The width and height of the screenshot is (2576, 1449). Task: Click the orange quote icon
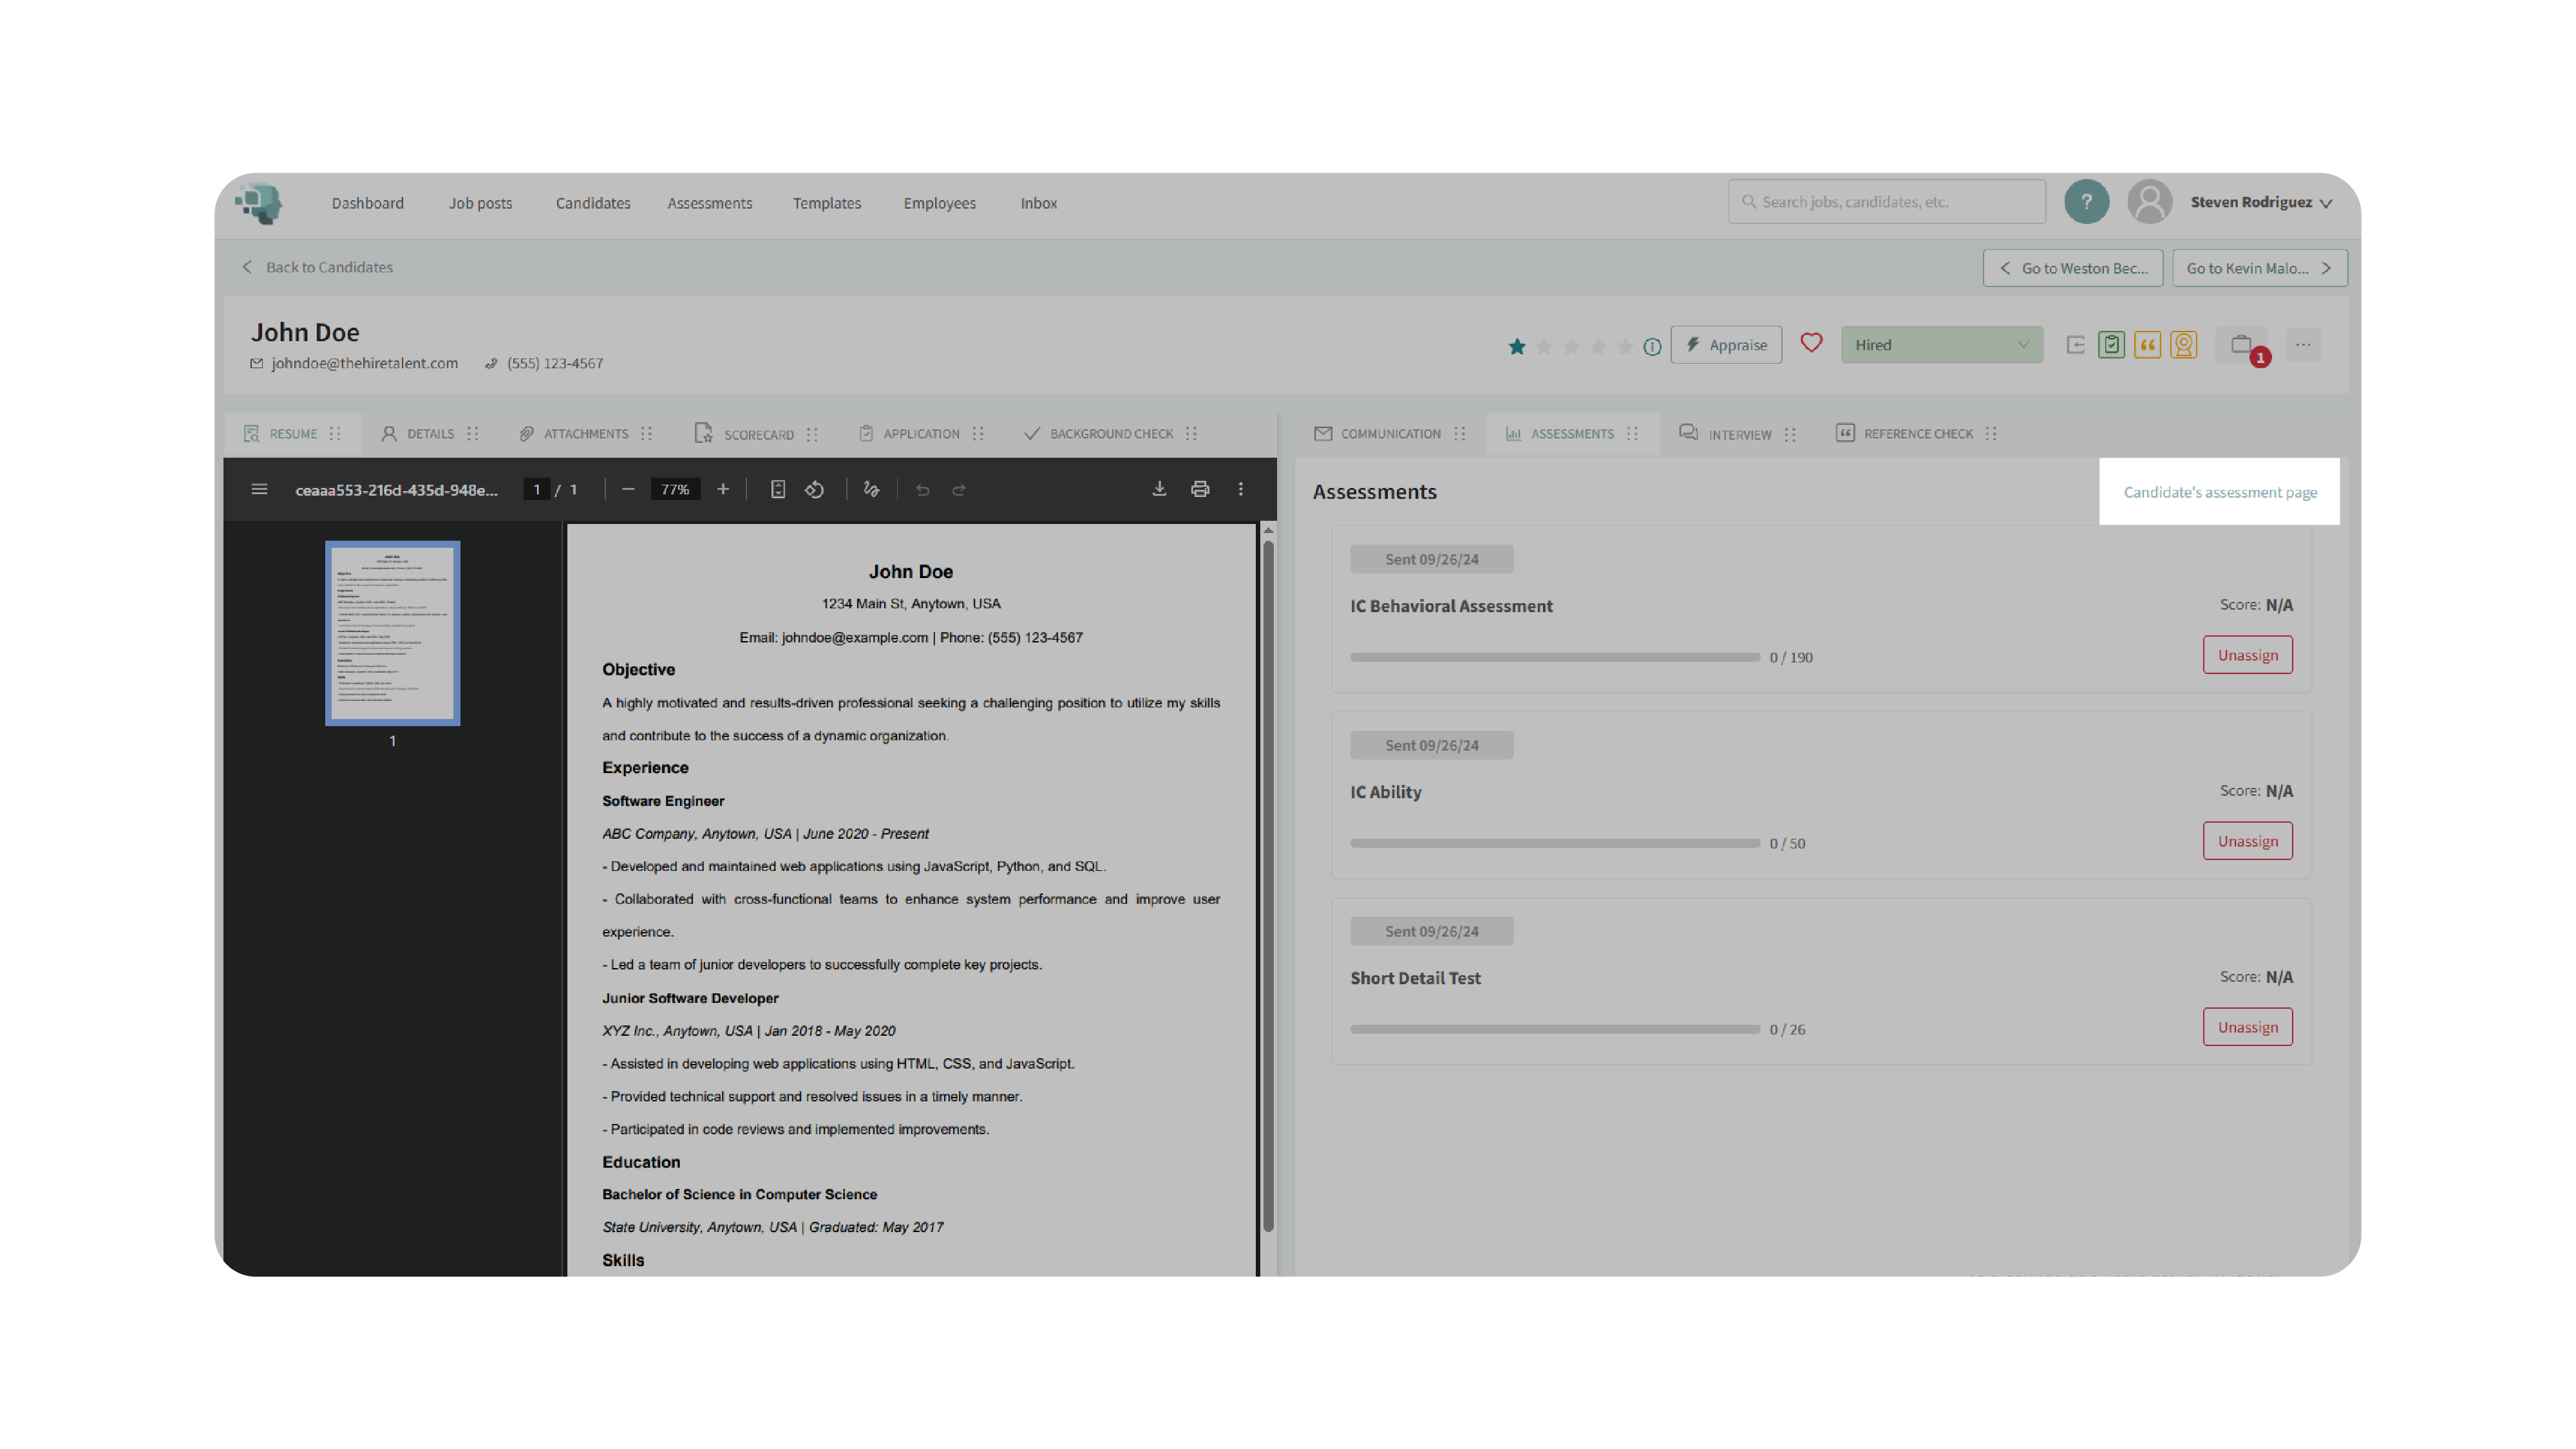[2147, 345]
